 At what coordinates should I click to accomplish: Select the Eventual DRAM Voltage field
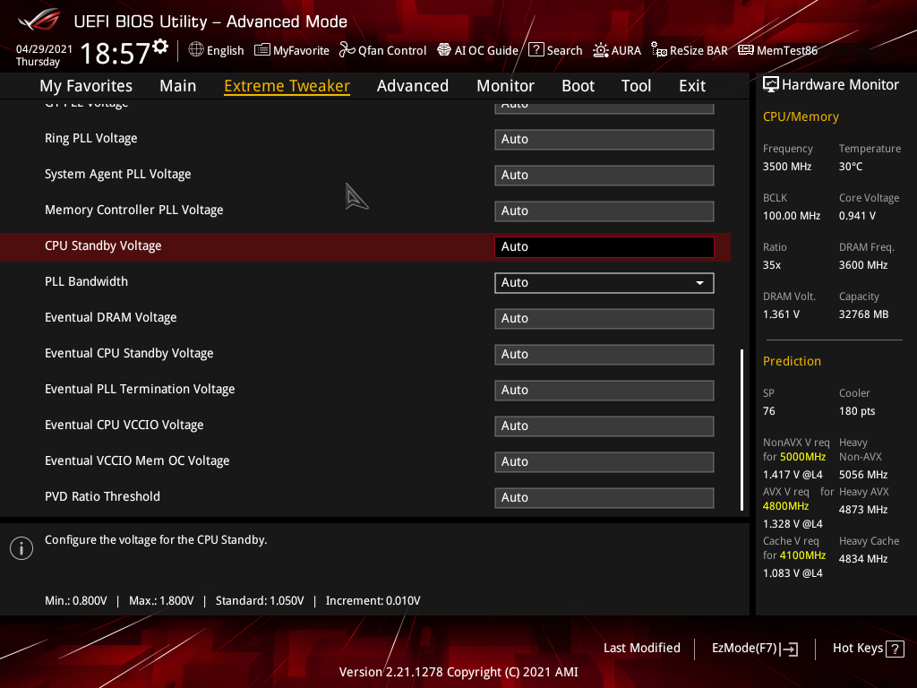pyautogui.click(x=604, y=319)
